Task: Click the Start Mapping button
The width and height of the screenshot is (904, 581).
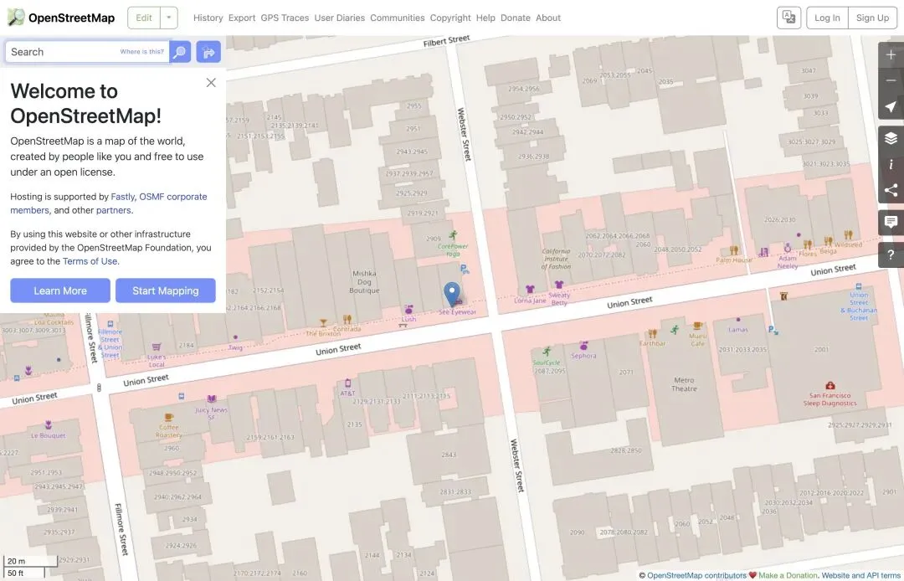Action: coord(166,290)
